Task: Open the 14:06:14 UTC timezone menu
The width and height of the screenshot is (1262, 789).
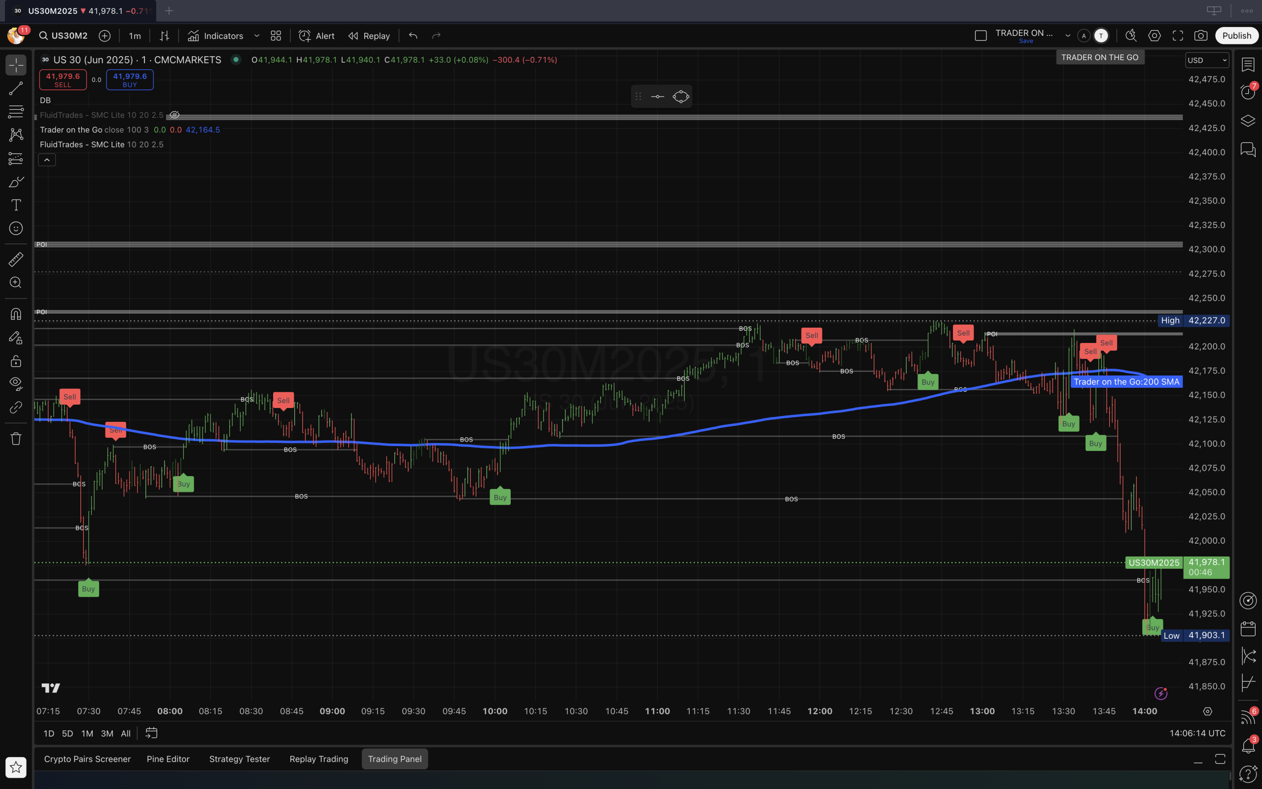Action: tap(1197, 733)
